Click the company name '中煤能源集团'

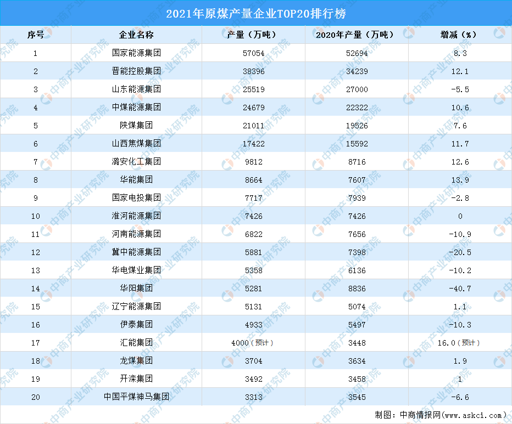(136, 108)
